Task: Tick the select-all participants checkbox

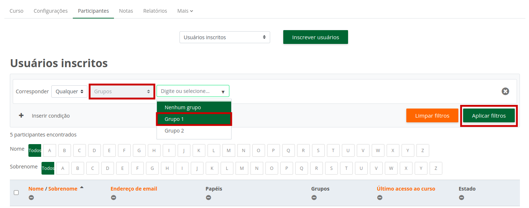Action: [x=16, y=192]
